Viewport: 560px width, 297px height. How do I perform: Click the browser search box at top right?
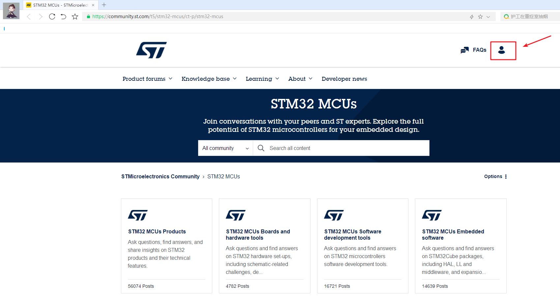531,16
